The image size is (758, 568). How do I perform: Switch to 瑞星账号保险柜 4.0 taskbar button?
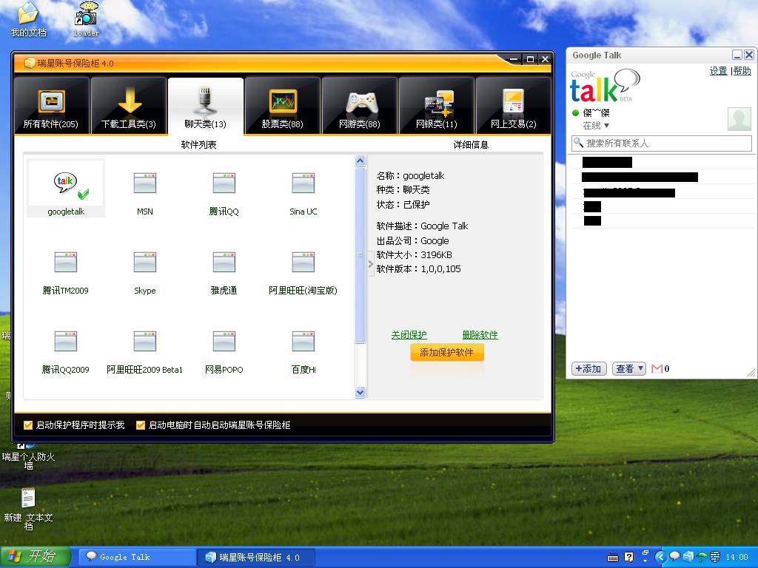pos(256,557)
